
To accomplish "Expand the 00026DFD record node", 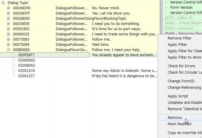I will point(8,8).
